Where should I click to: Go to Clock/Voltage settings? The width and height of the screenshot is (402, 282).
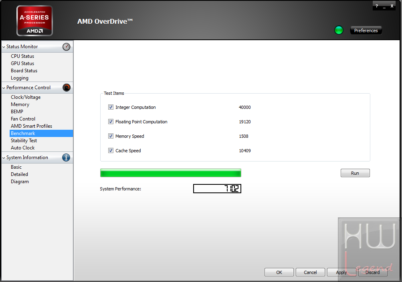[x=26, y=97]
